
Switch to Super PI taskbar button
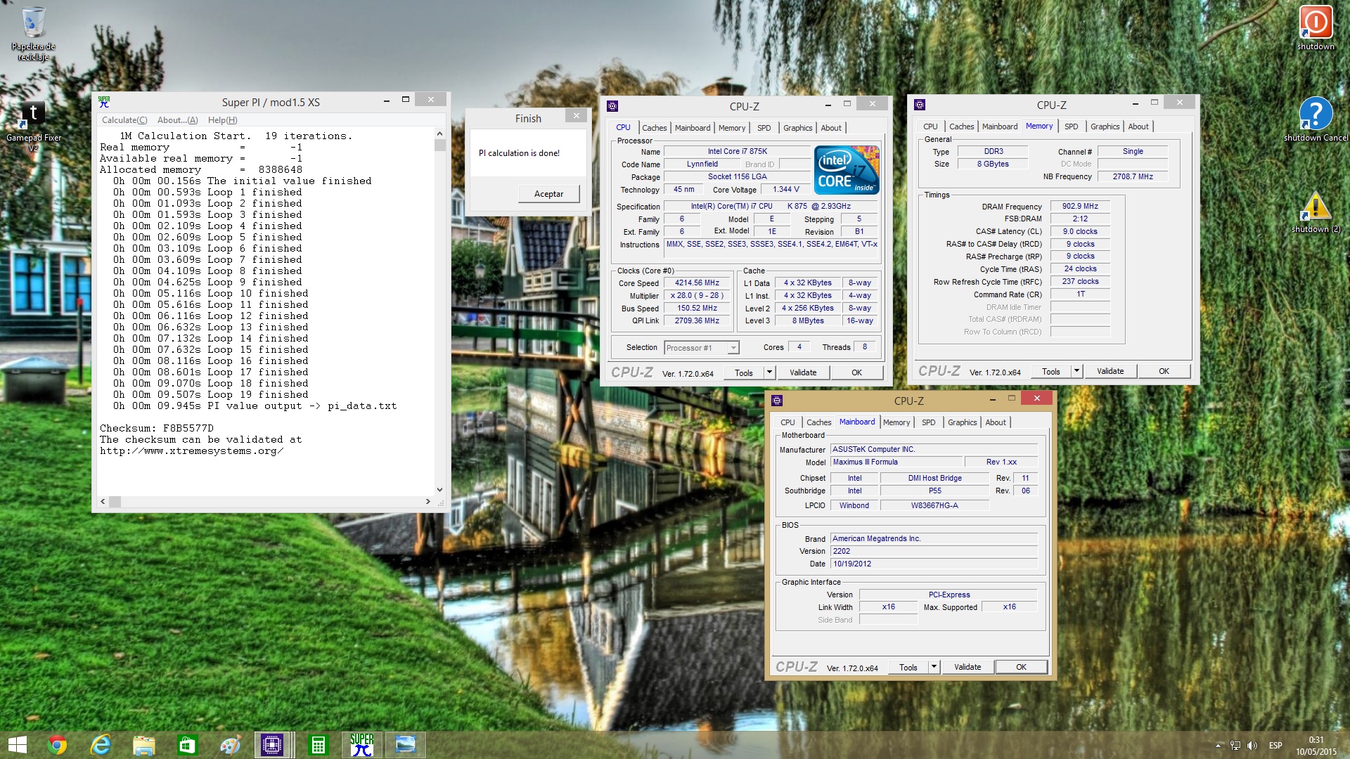361,745
